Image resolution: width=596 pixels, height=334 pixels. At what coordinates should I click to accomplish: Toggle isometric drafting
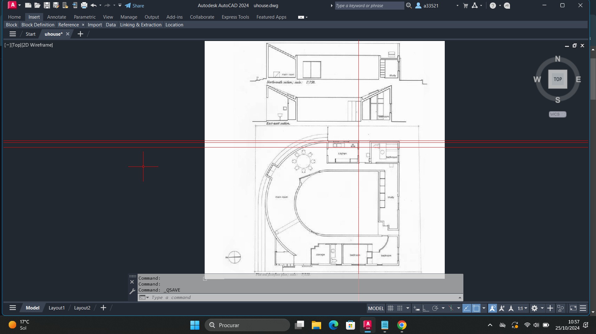pos(451,308)
